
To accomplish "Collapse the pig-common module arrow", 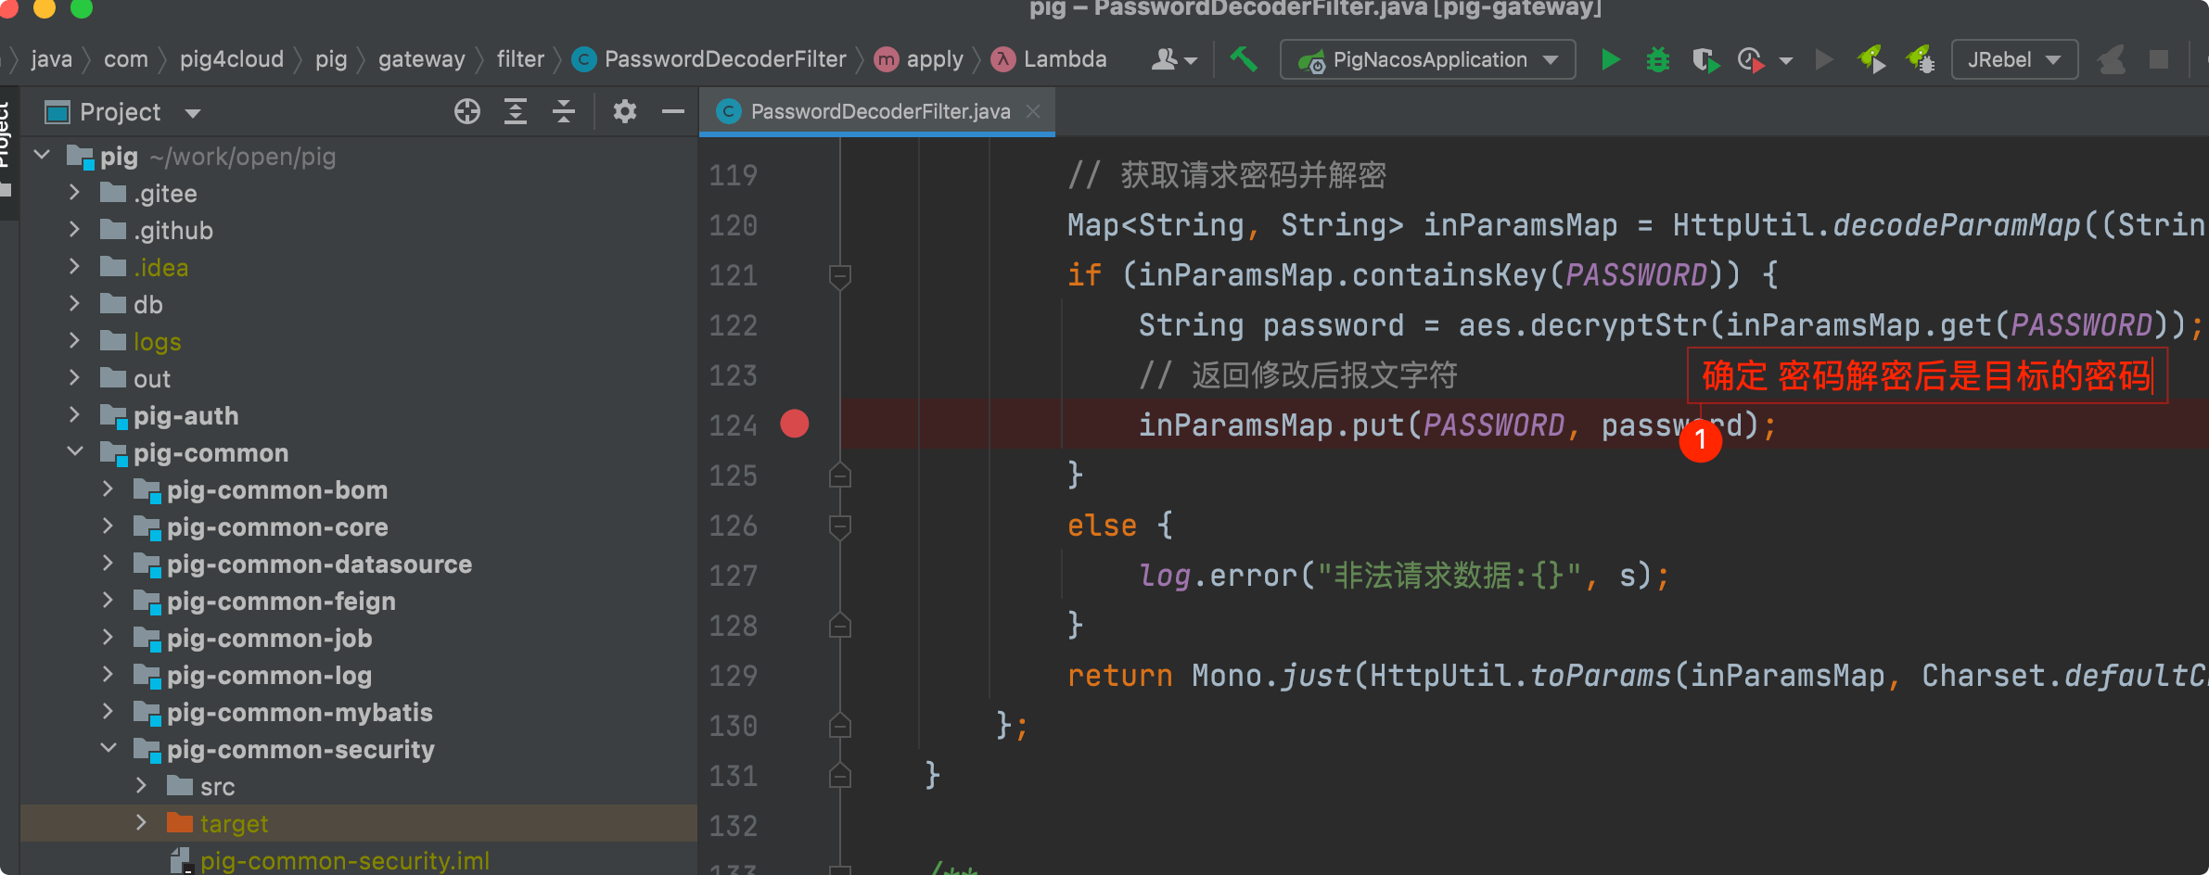I will click(x=75, y=451).
